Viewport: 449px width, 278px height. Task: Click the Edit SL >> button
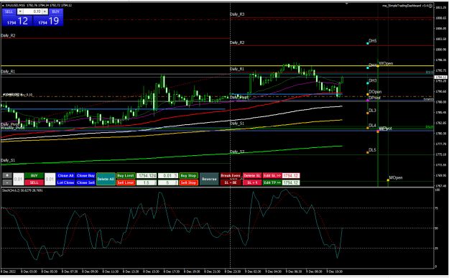pos(272,175)
